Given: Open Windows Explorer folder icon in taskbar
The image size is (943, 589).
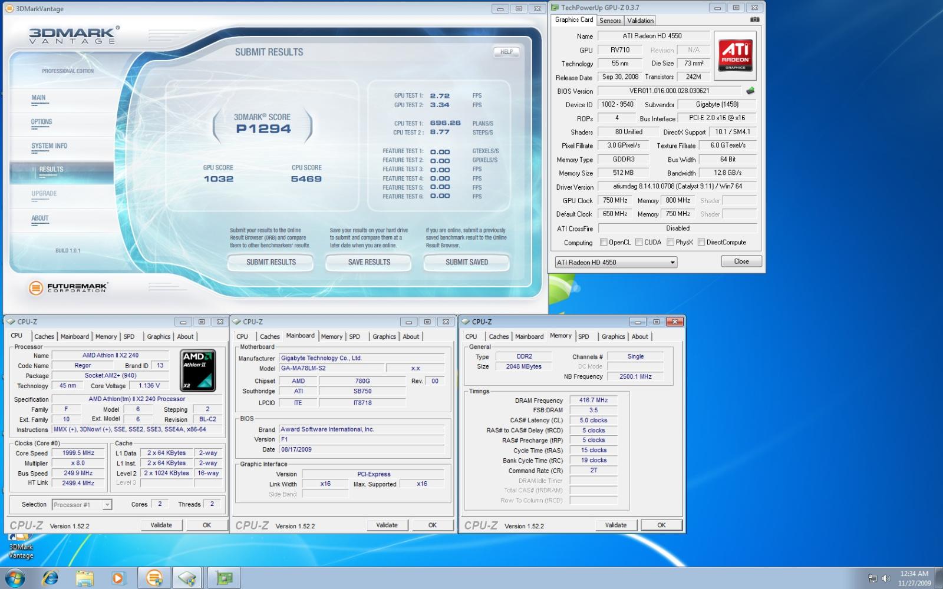Looking at the screenshot, I should click(84, 578).
